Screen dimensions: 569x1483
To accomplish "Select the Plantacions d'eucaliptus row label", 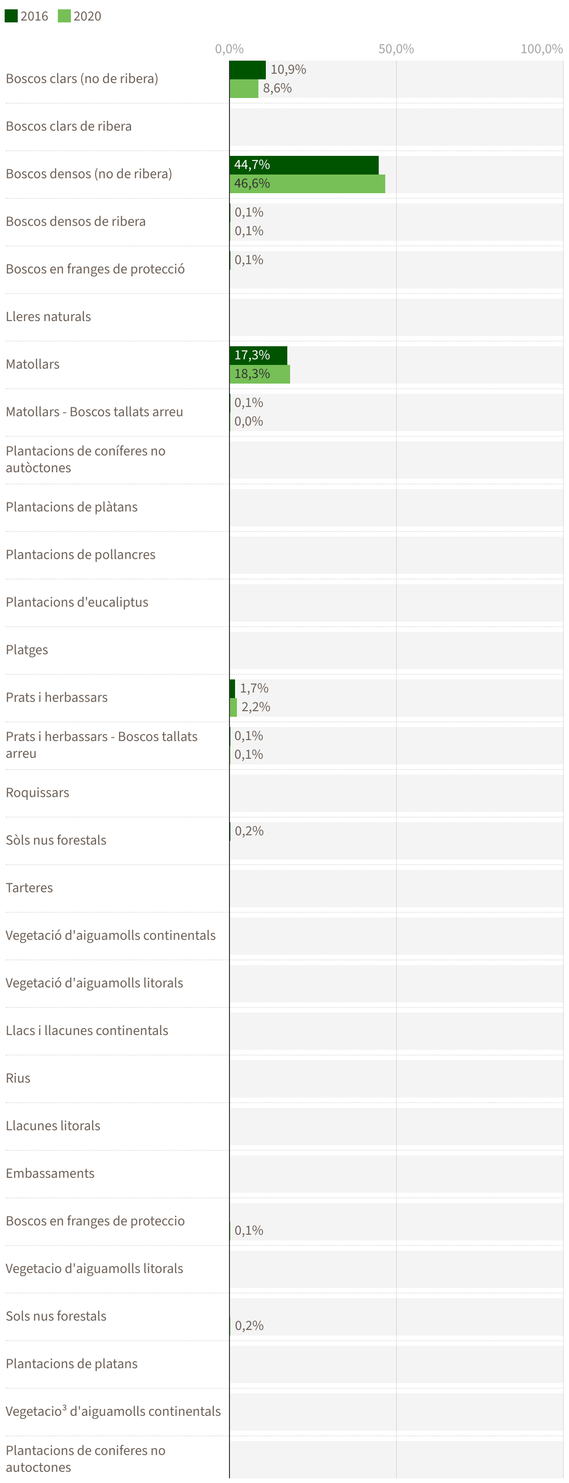I will tap(77, 602).
